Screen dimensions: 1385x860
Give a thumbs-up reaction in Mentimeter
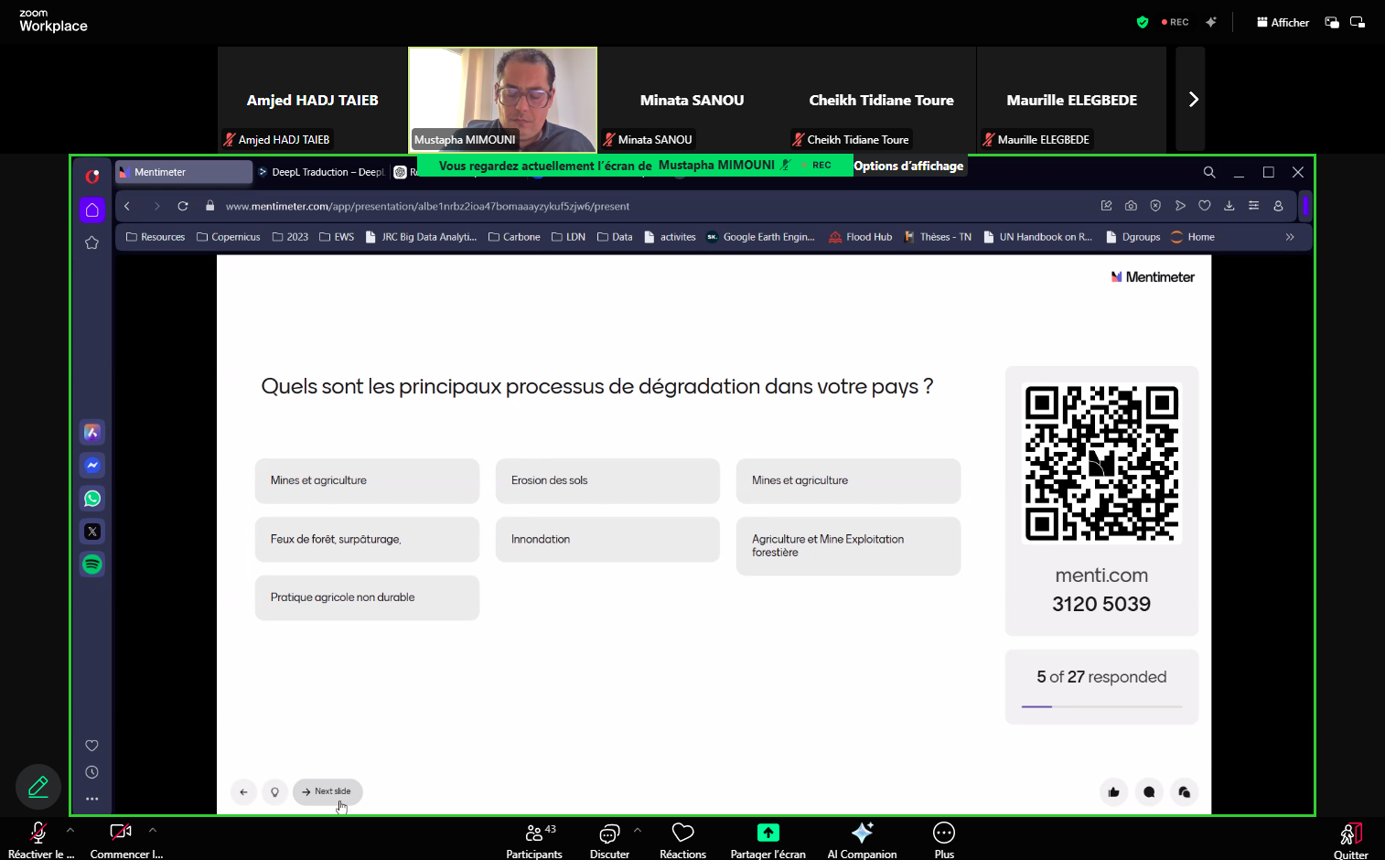point(1113,792)
